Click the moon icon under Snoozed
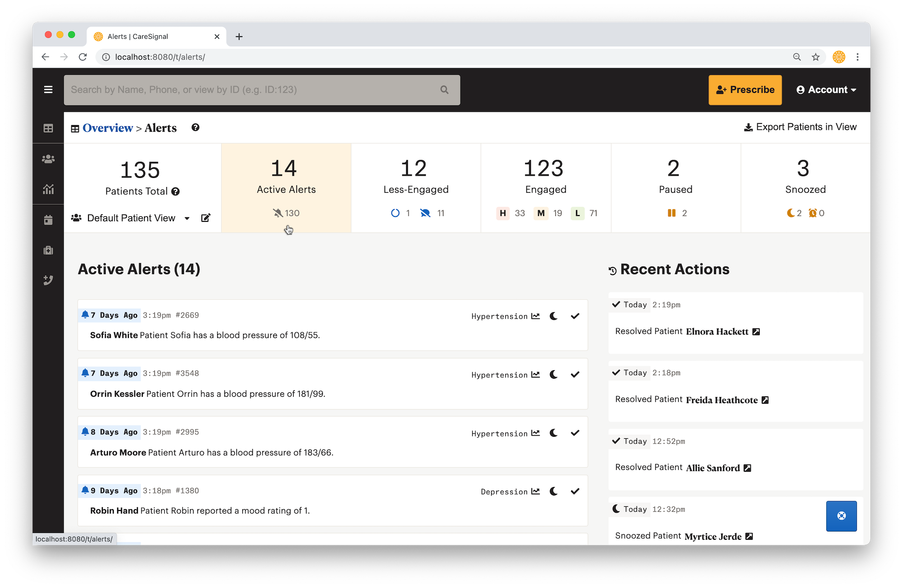 click(x=791, y=213)
